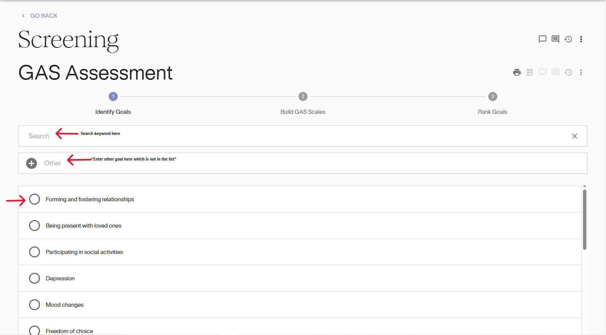606x335 pixels.
Task: Go to step 2 Build GAS Scales
Action: [x=303, y=97]
